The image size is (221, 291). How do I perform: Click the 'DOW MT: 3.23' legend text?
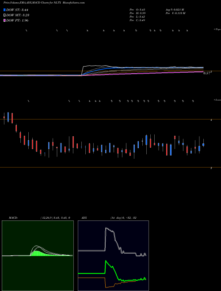click(18, 15)
